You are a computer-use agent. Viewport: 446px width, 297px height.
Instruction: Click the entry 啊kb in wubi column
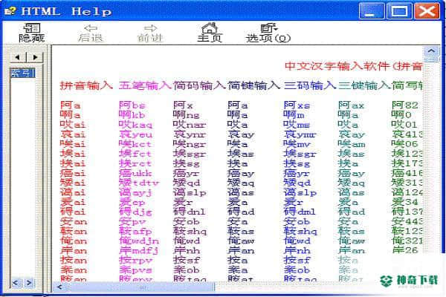click(x=132, y=115)
